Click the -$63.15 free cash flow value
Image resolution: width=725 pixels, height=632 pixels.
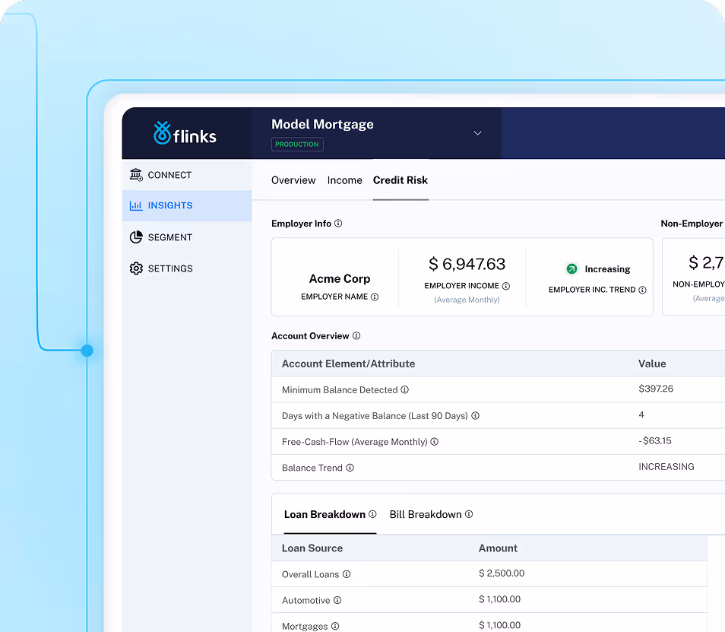click(x=655, y=441)
